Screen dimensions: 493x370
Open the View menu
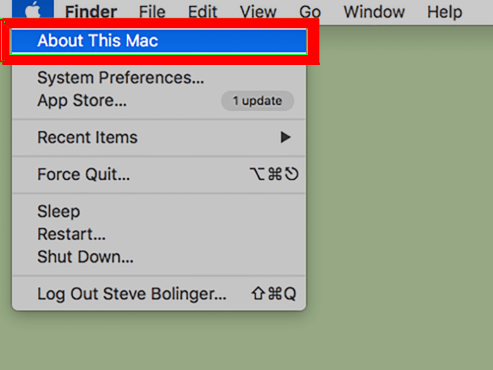pos(258,12)
